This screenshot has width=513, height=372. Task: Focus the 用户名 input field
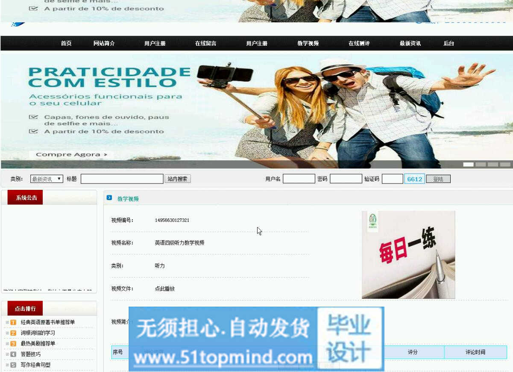click(299, 179)
